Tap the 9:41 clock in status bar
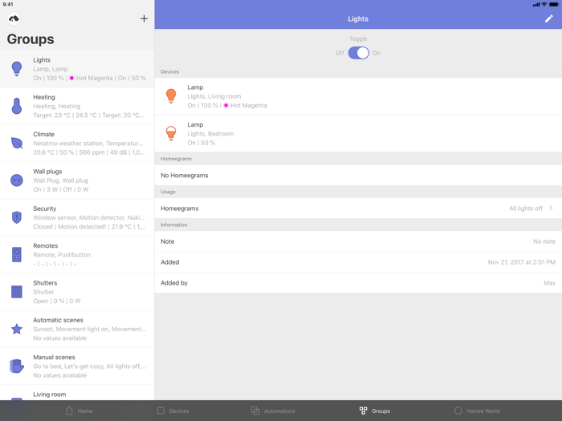Screen dimensions: 562x421 pyautogui.click(x=8, y=4)
